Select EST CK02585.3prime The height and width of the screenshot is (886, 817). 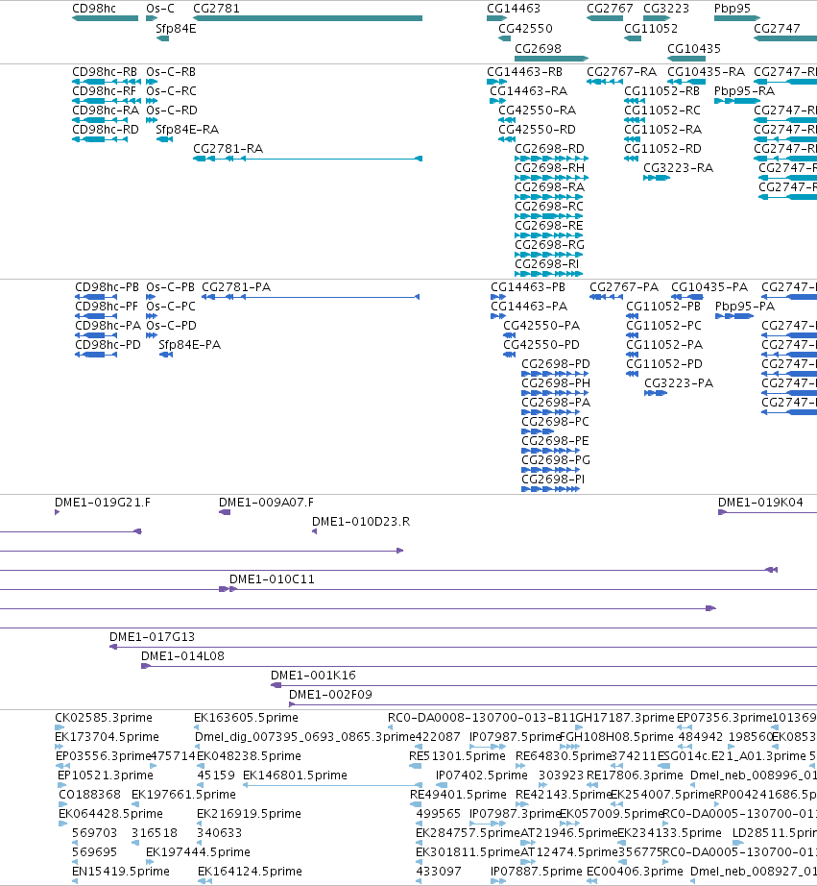[x=60, y=727]
